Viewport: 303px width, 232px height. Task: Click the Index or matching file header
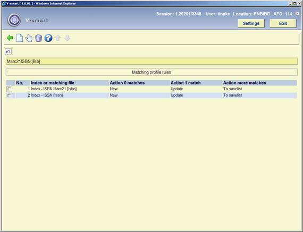pyautogui.click(x=53, y=83)
